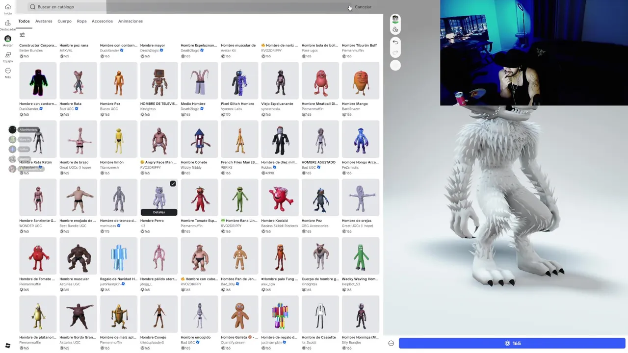Select the orange Hombre Pez thumbnail
Viewport: 628px width, 353px height.
click(x=118, y=80)
